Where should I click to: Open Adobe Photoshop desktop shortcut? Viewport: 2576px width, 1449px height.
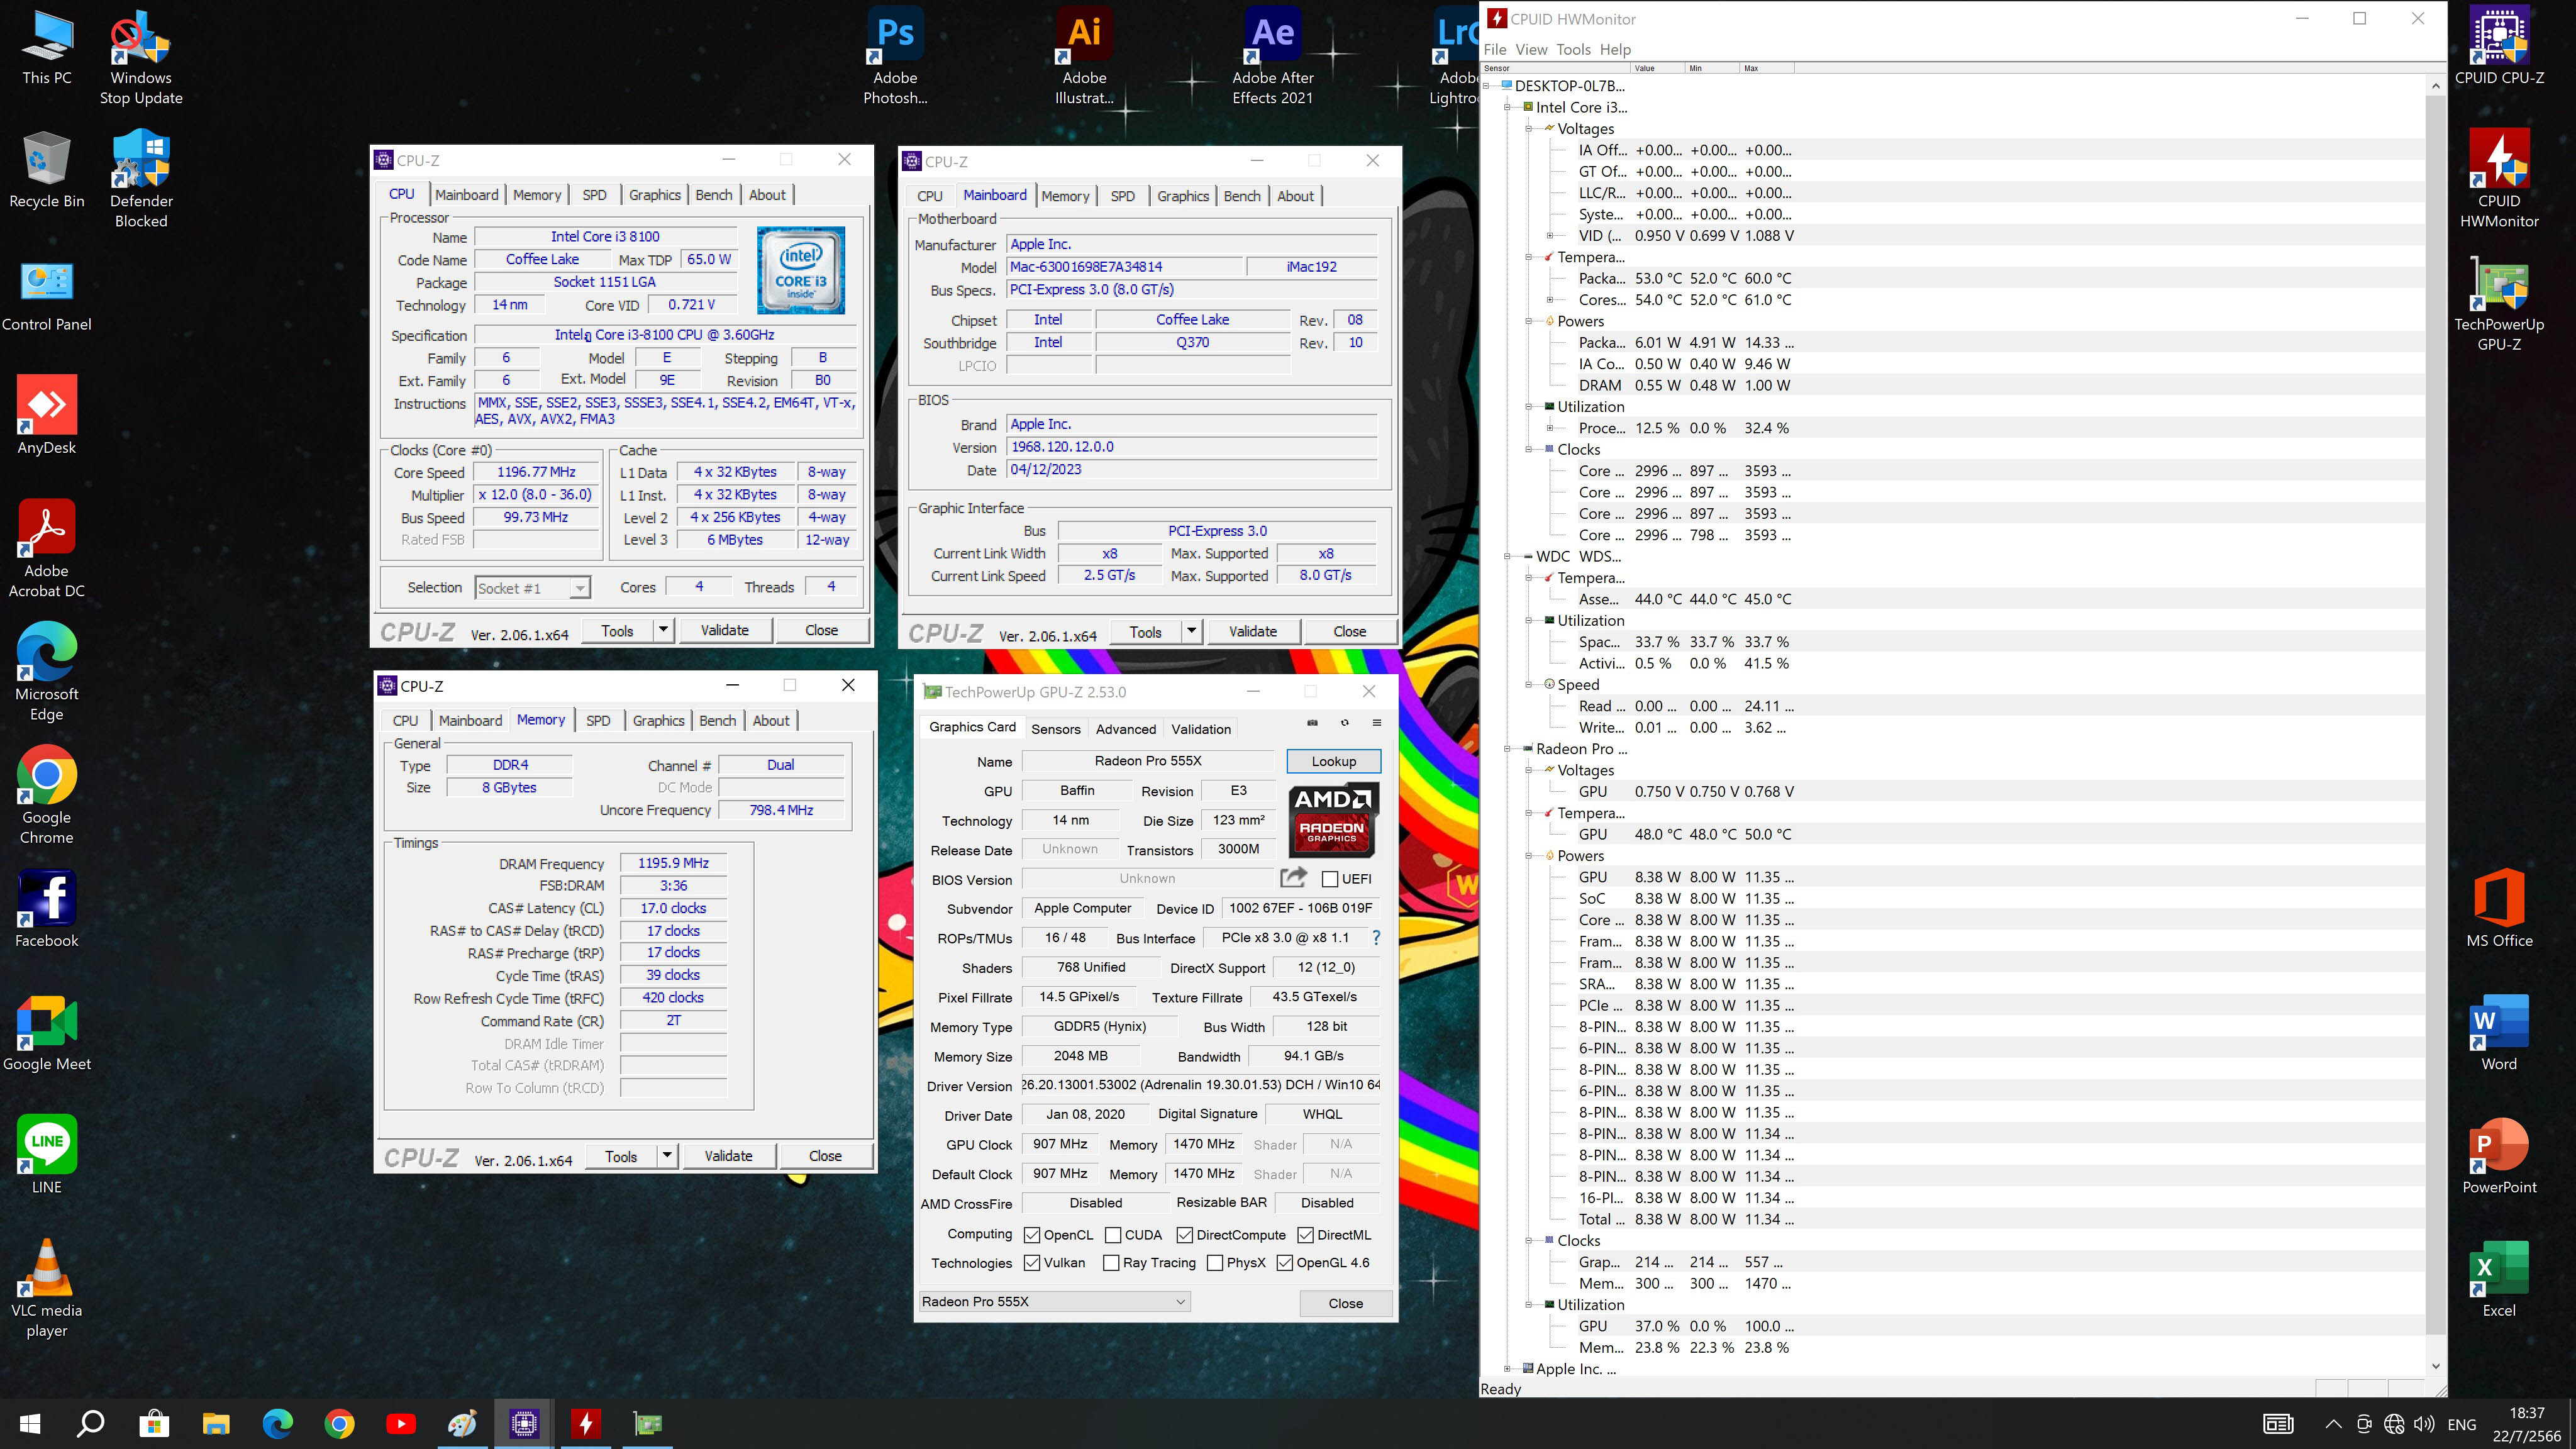895,57
